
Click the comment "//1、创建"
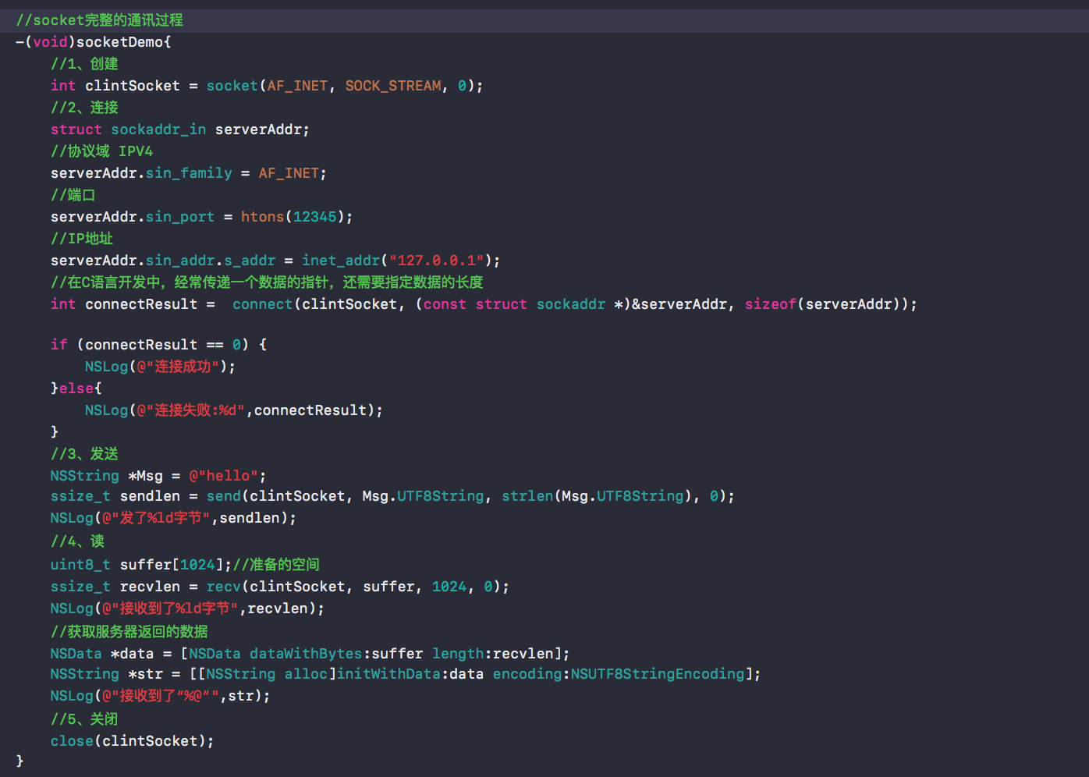[84, 64]
